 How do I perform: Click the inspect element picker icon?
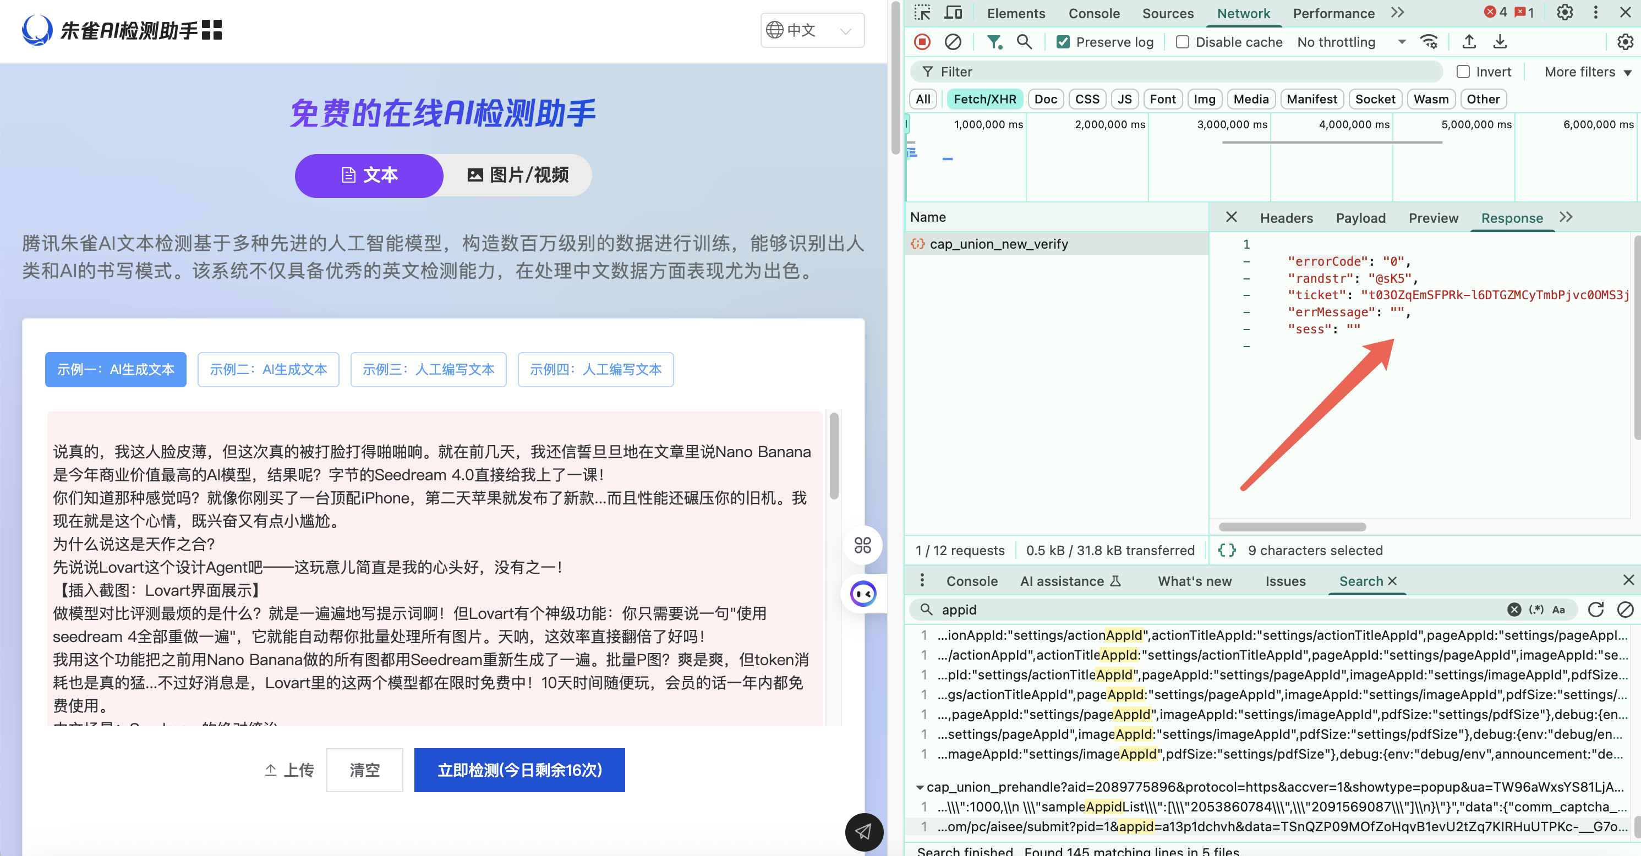(922, 13)
